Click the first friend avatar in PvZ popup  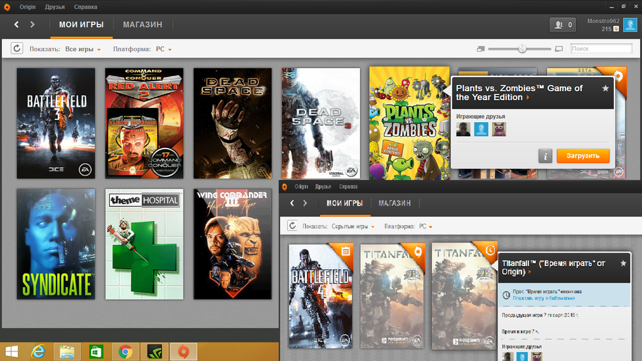point(463,129)
